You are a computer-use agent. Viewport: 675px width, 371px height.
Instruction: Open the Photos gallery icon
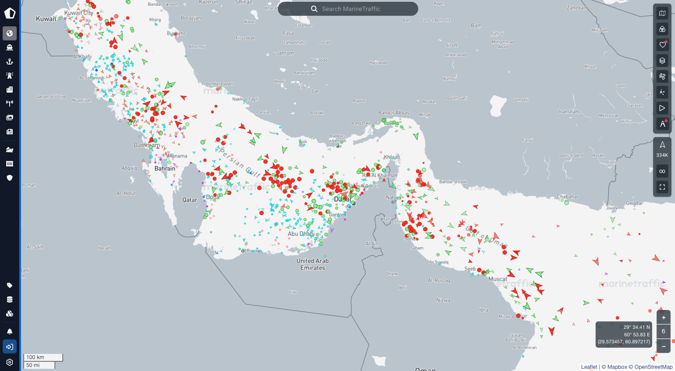pyautogui.click(x=10, y=118)
